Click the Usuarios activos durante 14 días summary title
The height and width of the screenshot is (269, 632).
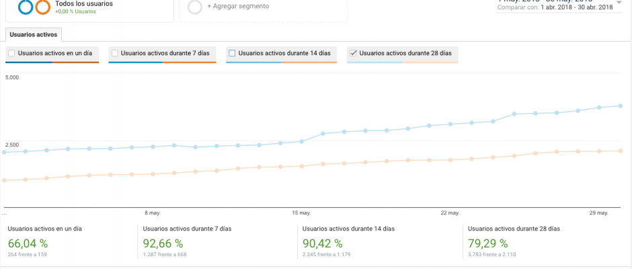click(348, 229)
